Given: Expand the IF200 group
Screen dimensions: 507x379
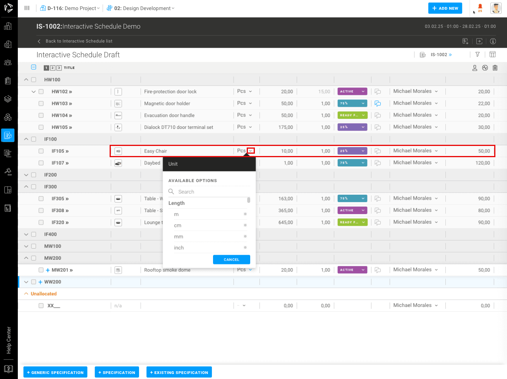Looking at the screenshot, I should 26,175.
